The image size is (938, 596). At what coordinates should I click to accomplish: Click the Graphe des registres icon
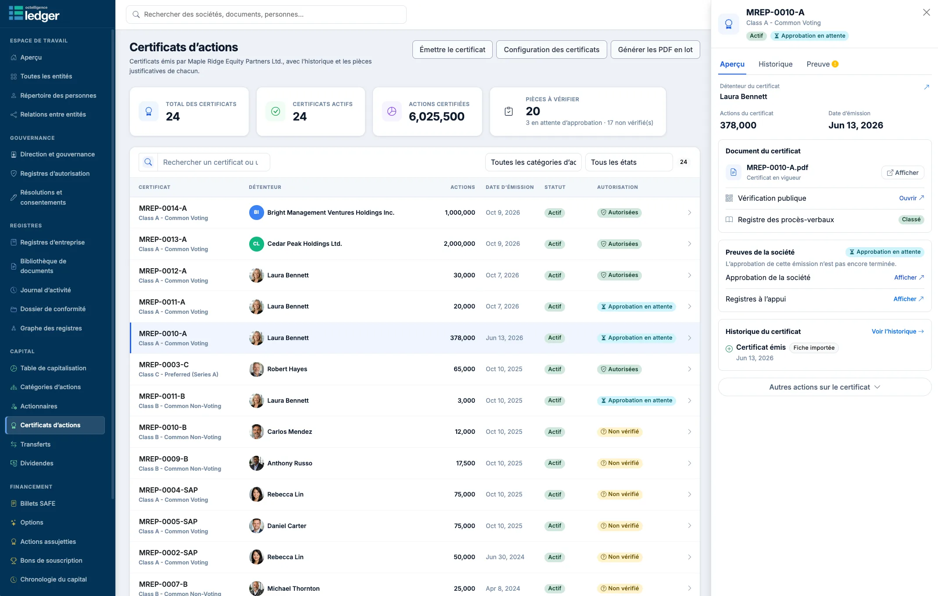[x=14, y=328]
